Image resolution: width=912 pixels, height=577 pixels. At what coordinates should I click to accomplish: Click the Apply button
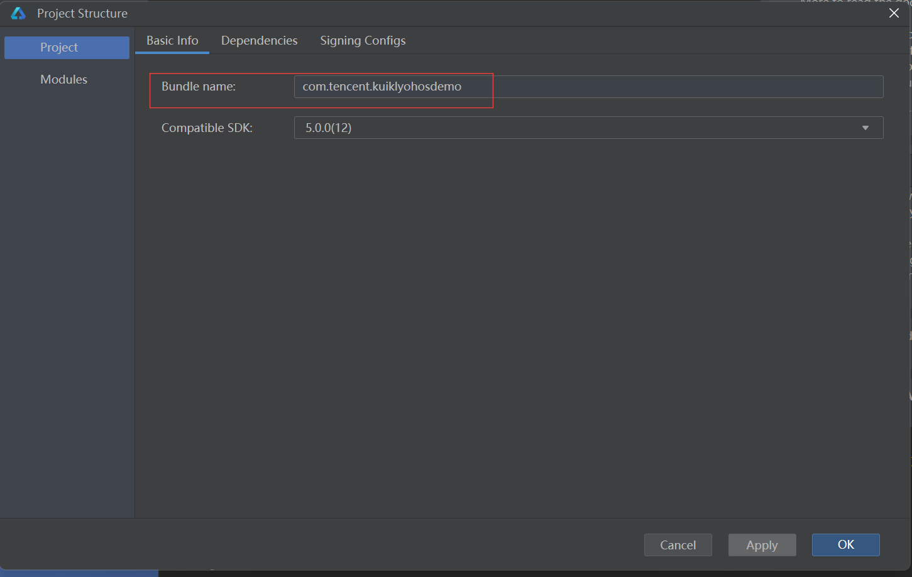tap(762, 545)
